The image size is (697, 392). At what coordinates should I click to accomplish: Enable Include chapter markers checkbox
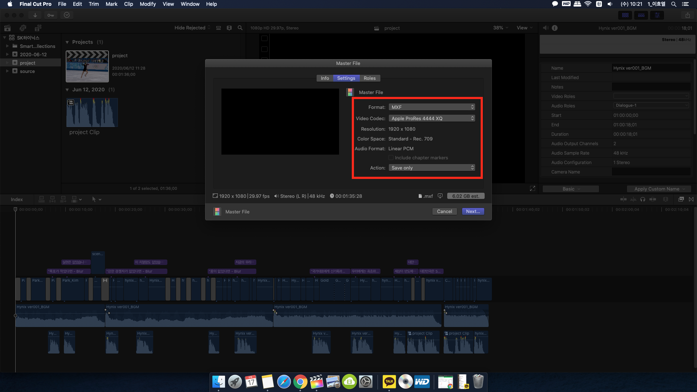pyautogui.click(x=391, y=158)
